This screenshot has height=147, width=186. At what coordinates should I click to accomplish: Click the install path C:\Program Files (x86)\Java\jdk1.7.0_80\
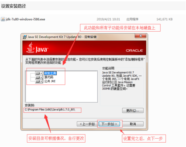coord(50,110)
